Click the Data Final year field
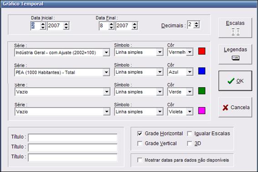 (x=124, y=26)
